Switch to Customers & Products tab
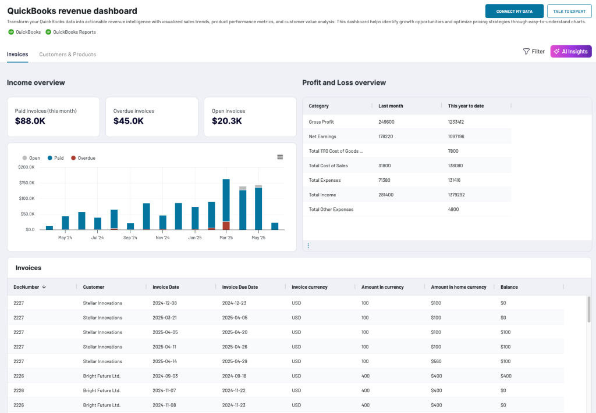 pos(68,54)
